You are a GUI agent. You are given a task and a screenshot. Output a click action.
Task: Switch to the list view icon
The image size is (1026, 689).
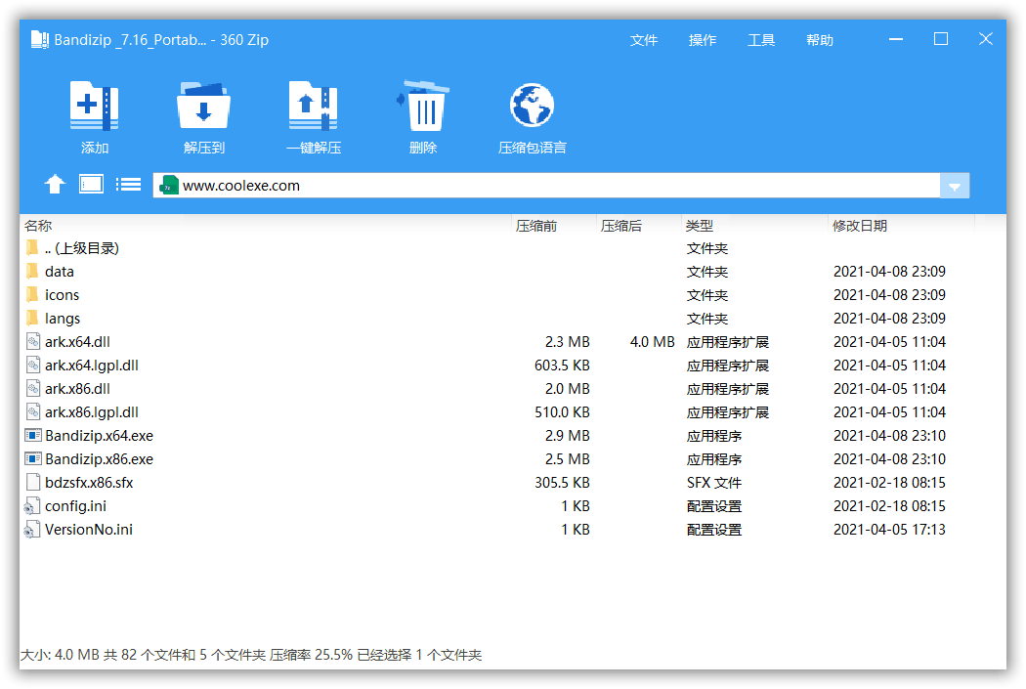128,185
